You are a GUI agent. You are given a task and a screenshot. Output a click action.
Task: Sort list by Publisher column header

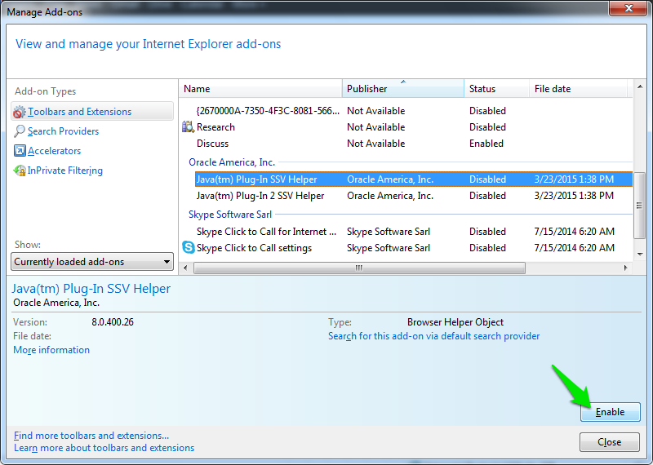(x=402, y=89)
